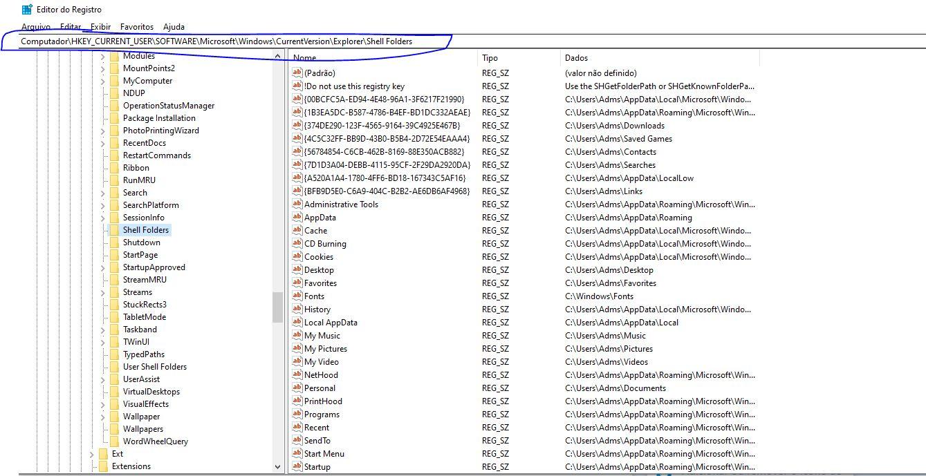Expand the TWinUI tree node
The image size is (926, 476).
pyautogui.click(x=102, y=341)
